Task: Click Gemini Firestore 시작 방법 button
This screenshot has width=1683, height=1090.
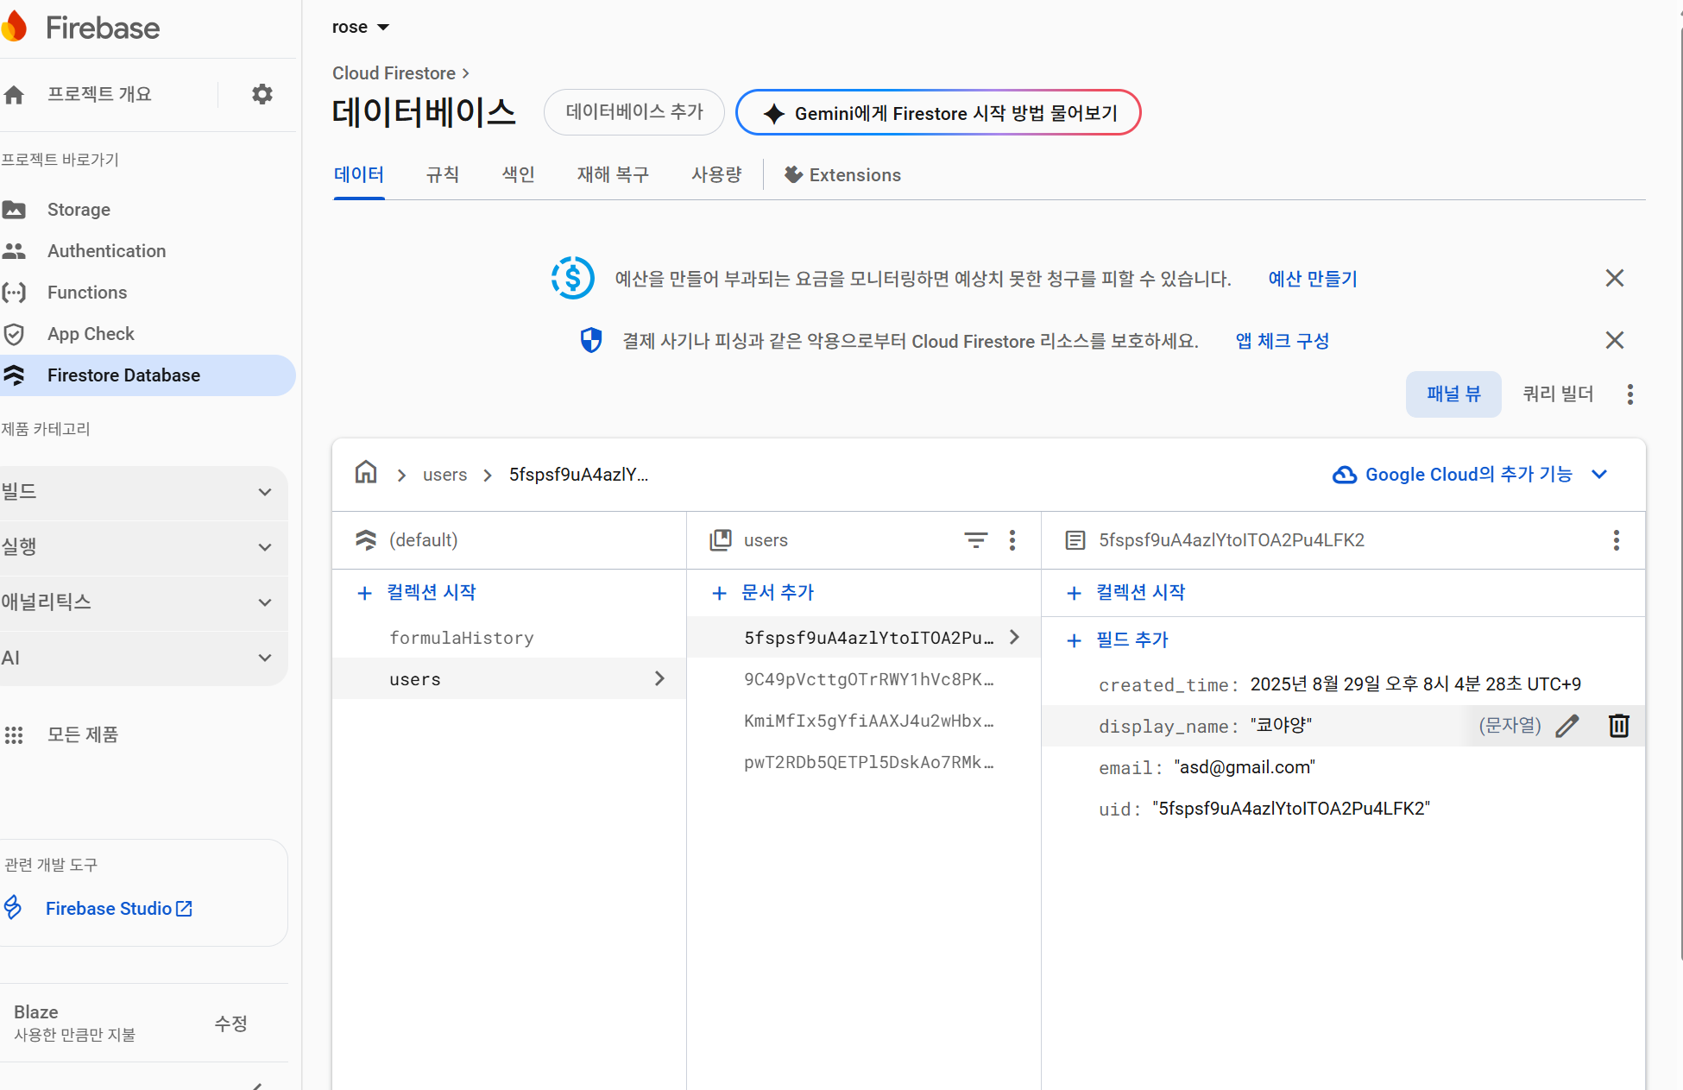Action: [938, 113]
